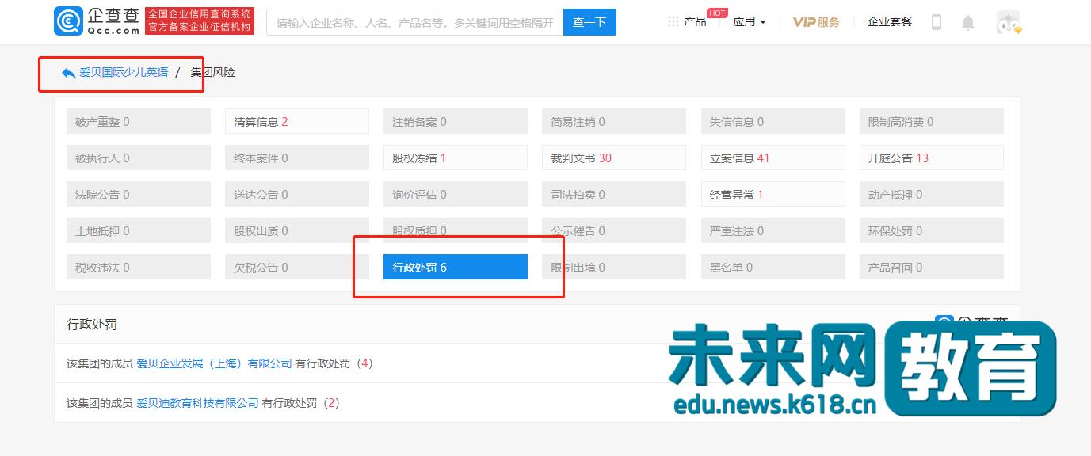Open the 产品 menu with HOT badge
This screenshot has width=1091, height=456.
click(x=695, y=21)
